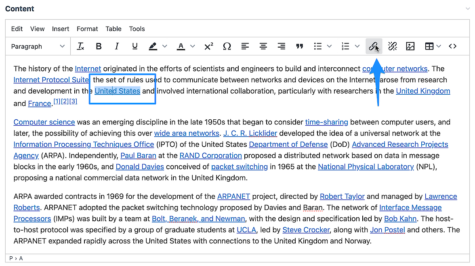Insert a blockquote
Image resolution: width=475 pixels, height=266 pixels.
[299, 46]
